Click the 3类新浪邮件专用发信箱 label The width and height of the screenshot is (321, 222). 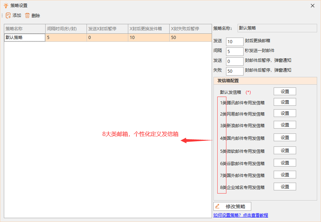coord(242,125)
